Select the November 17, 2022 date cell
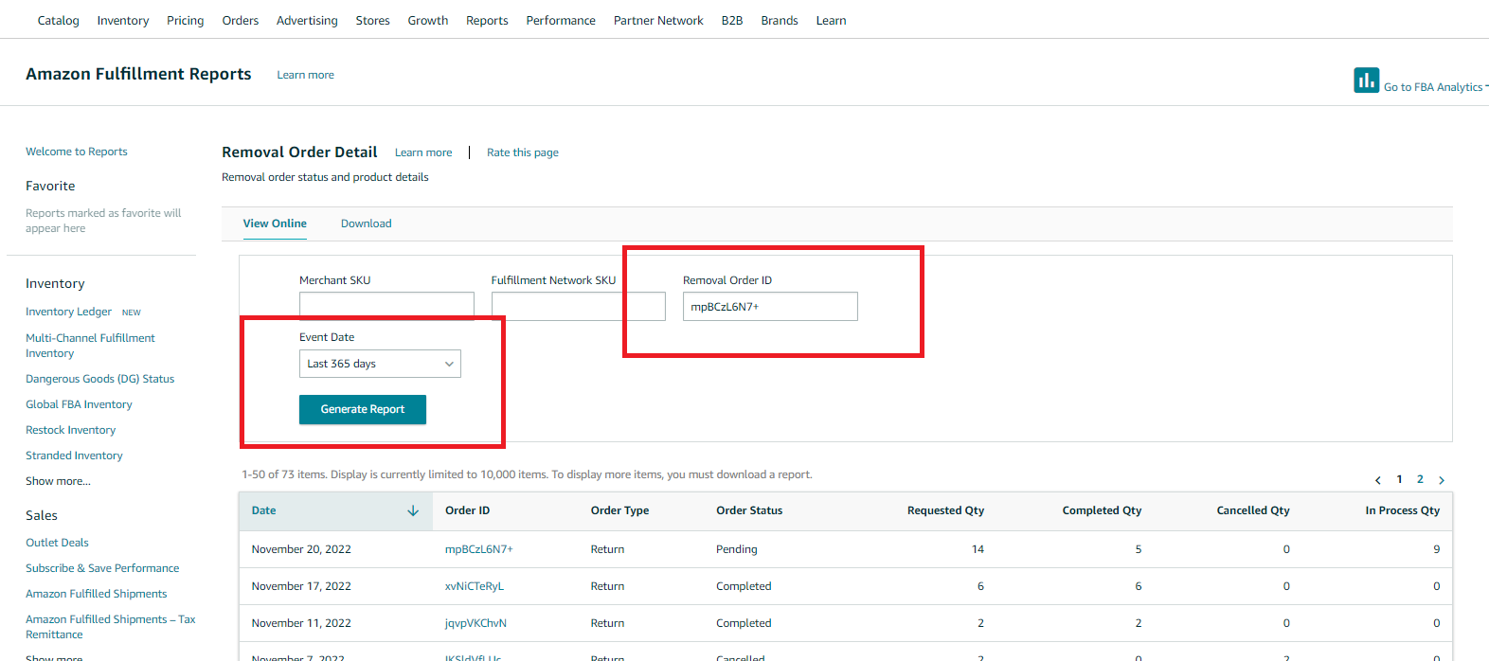 click(301, 586)
